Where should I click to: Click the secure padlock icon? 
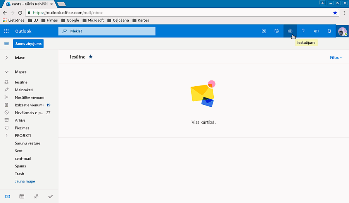pos(29,13)
